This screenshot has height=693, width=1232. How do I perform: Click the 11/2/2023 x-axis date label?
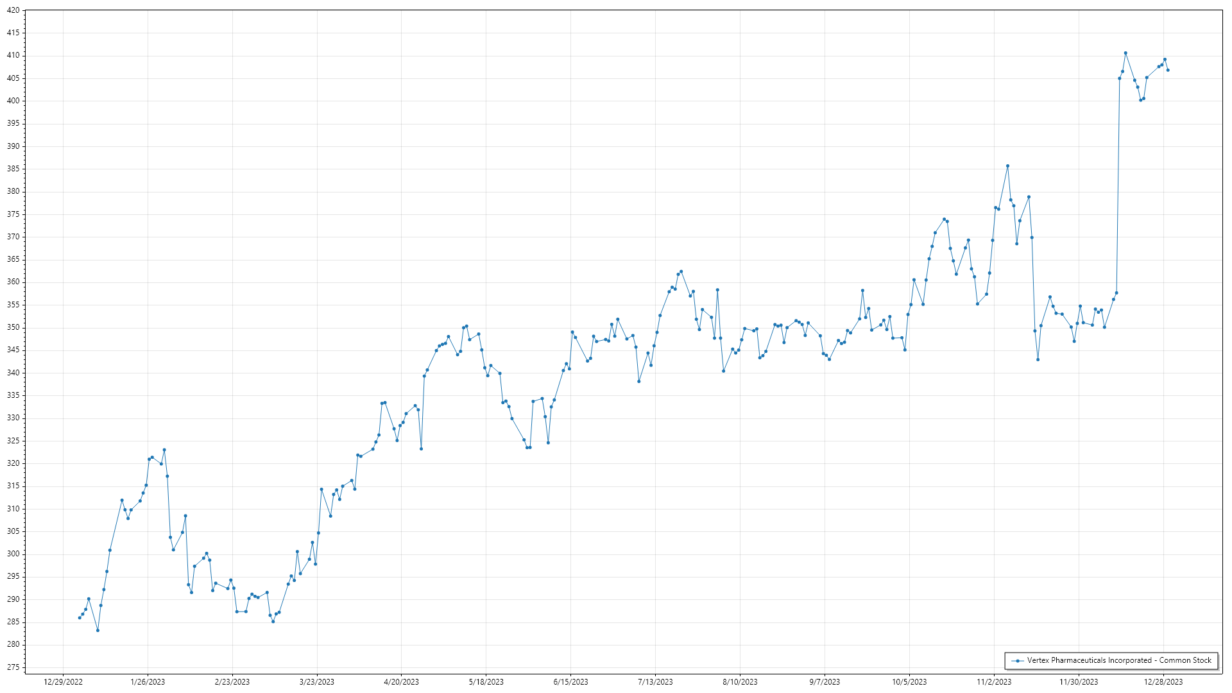point(994,682)
